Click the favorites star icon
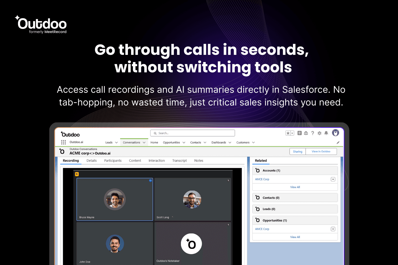This screenshot has height=265, width=398. point(288,133)
